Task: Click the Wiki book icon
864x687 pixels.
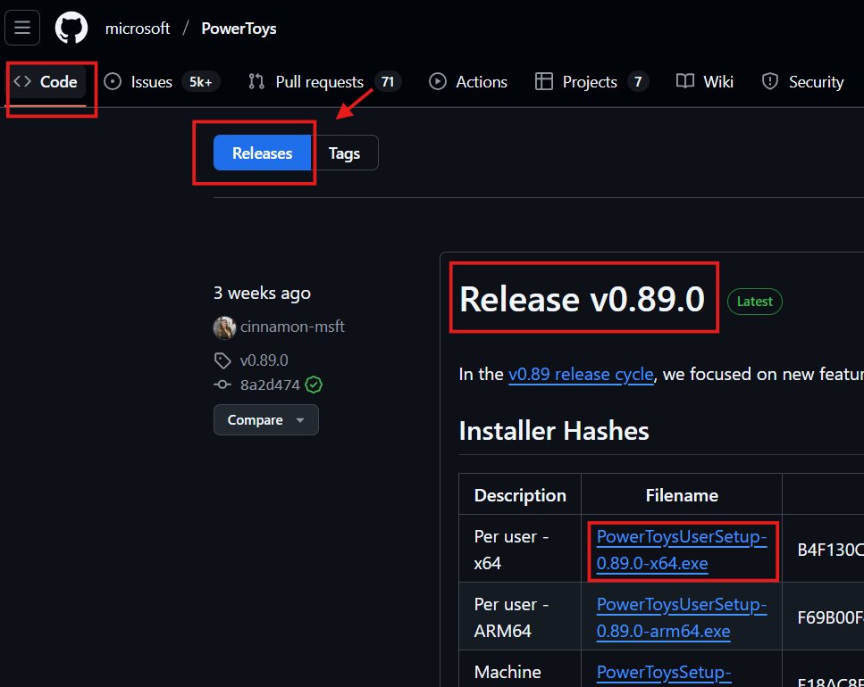Action: 685,82
